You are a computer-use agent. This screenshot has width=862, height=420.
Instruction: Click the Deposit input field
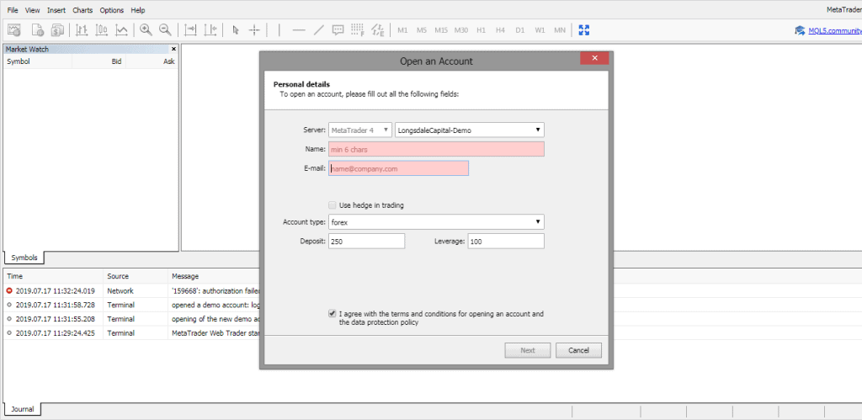click(367, 241)
